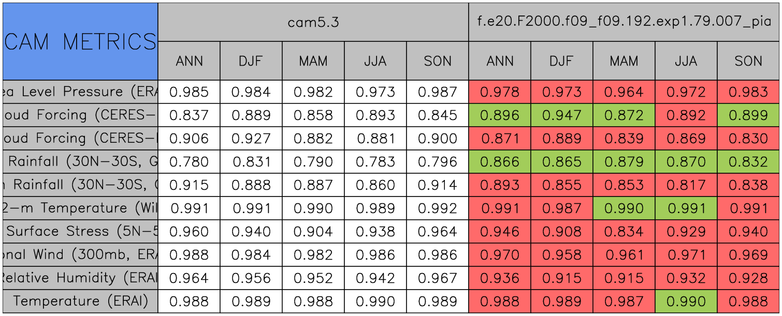Screen dimensions: 782x316
Task: Click the red cell containing 0.958
Action: [x=562, y=255]
